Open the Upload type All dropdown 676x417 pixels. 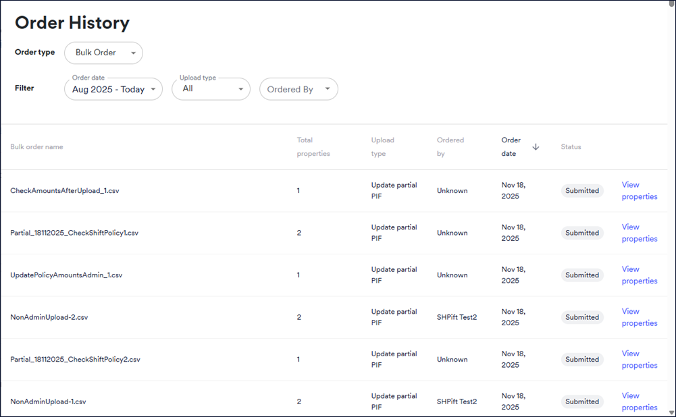click(211, 89)
